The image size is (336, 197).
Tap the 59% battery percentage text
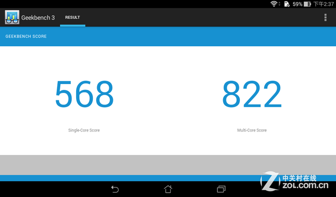click(298, 4)
